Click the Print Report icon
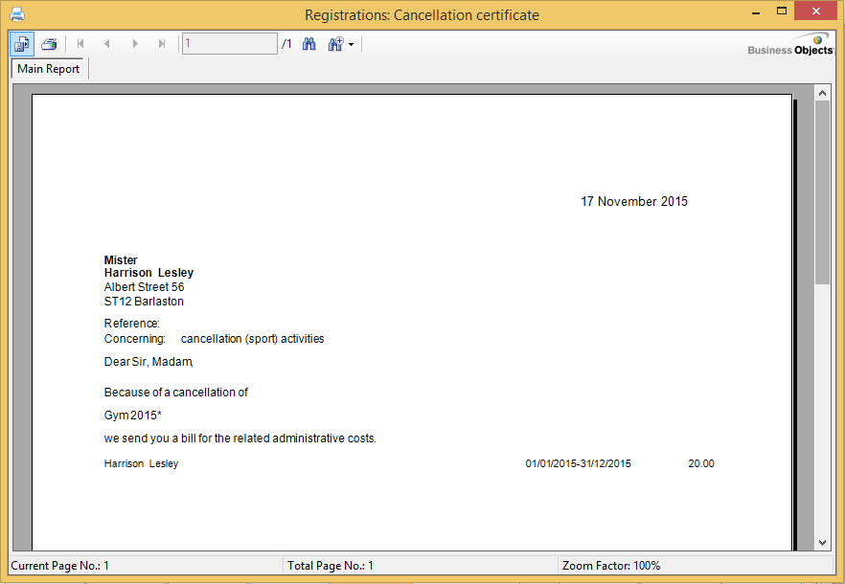Image resolution: width=845 pixels, height=584 pixels. 49,44
